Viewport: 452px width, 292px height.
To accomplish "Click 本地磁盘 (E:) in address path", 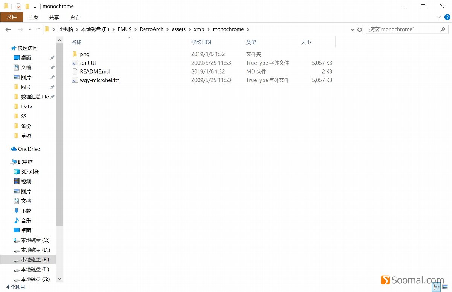I will [95, 29].
